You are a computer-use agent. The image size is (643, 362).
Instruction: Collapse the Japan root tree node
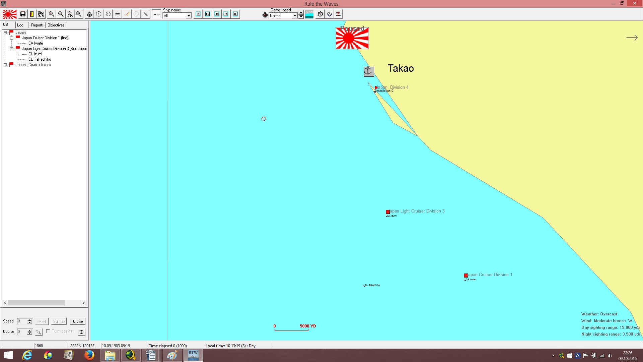coord(5,33)
